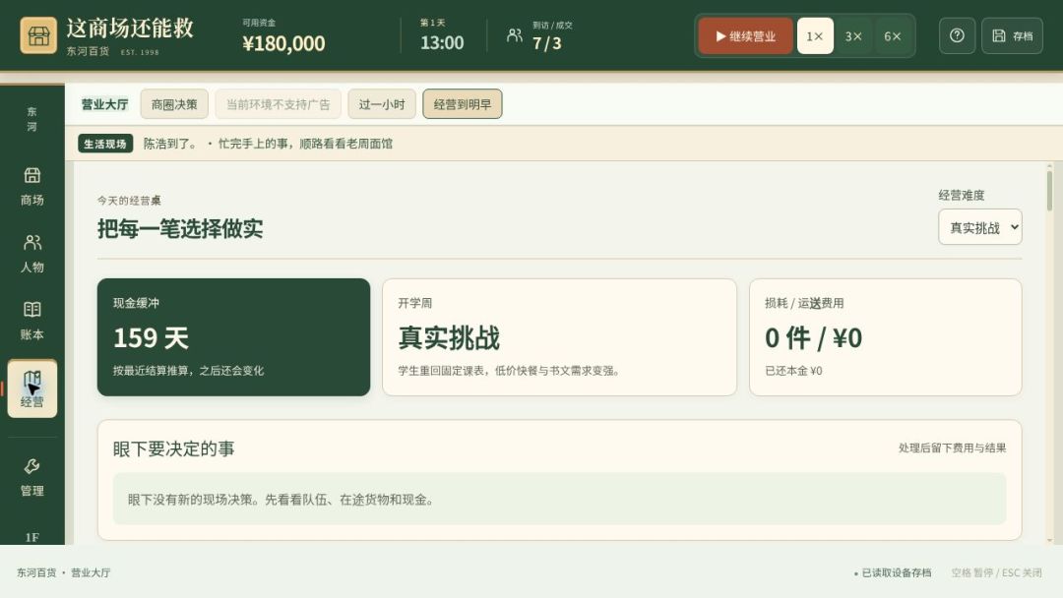1063x598 pixels.
Task: Open the 经营难度 dropdown 真实挑战
Action: pyautogui.click(x=979, y=227)
